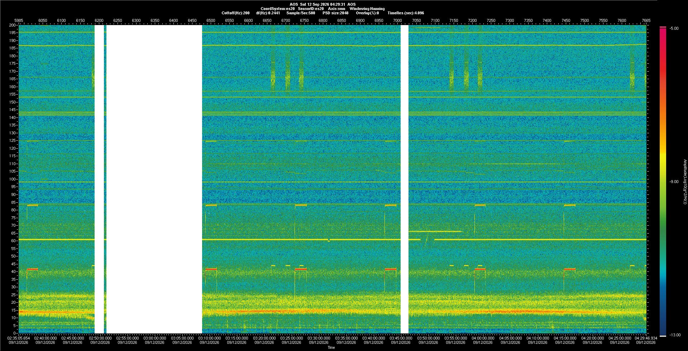Click the large white data gap region

tap(154, 179)
